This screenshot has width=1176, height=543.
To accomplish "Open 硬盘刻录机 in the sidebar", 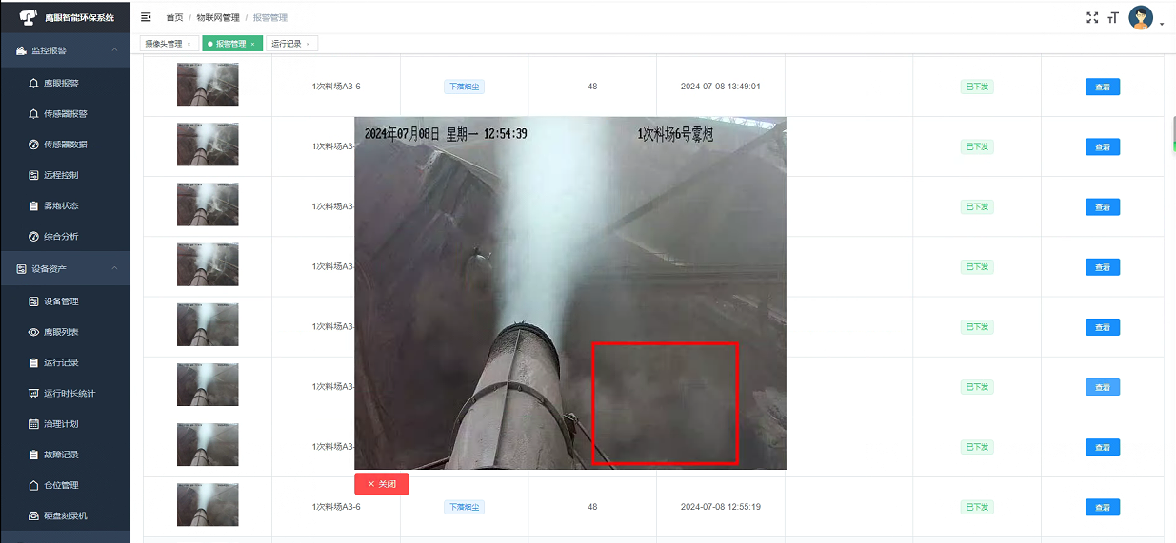I will pos(65,515).
